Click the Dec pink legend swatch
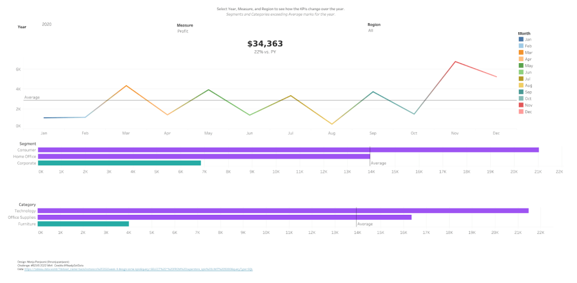 521,112
